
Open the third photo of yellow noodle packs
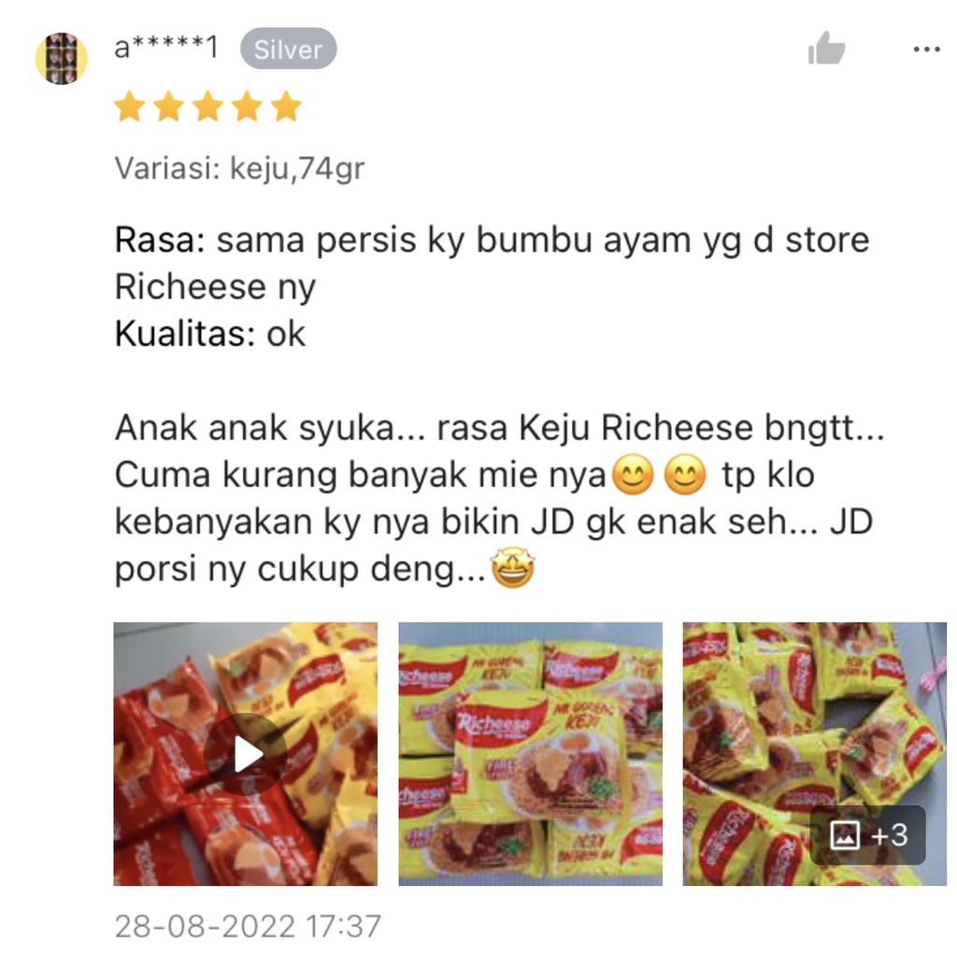tap(815, 754)
